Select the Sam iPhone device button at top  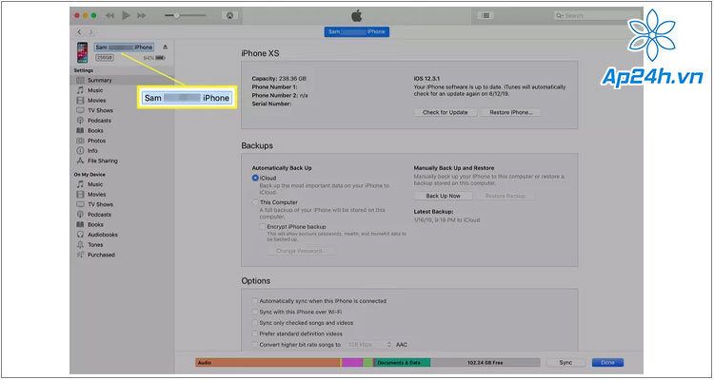point(357,31)
